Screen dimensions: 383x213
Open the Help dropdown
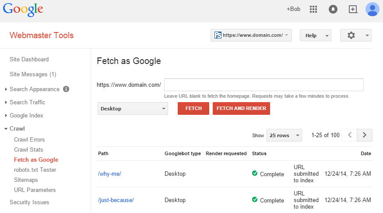coord(315,35)
